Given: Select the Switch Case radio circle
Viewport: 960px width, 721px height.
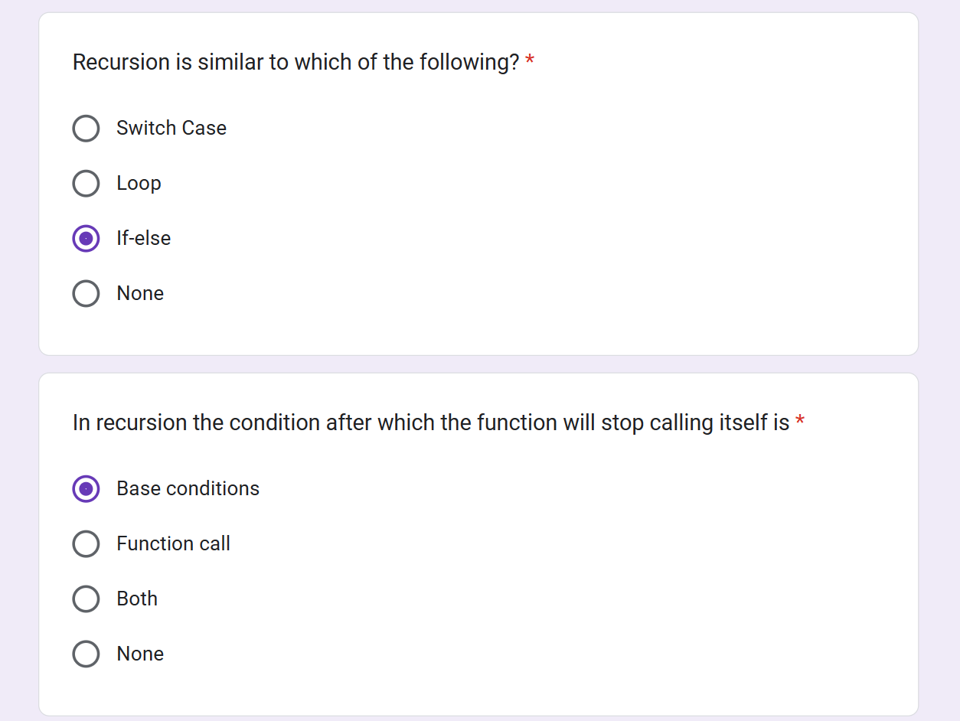Looking at the screenshot, I should (86, 129).
